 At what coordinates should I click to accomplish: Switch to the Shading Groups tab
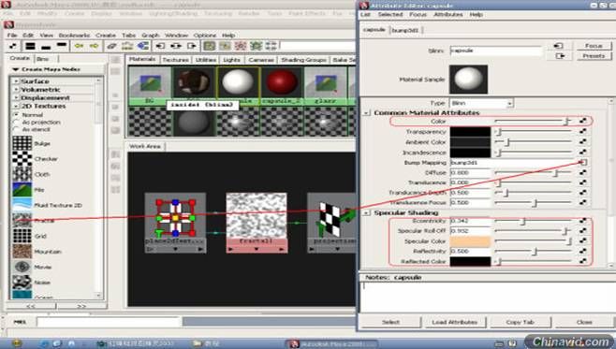pos(303,60)
